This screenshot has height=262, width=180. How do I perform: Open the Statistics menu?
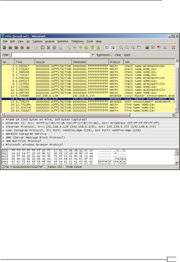pos(63,41)
